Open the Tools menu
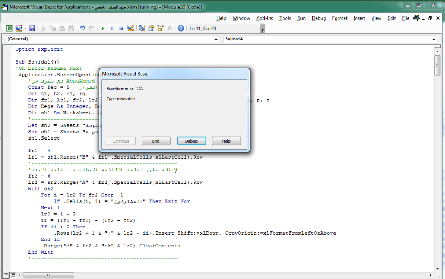The image size is (445, 279). coord(285,18)
